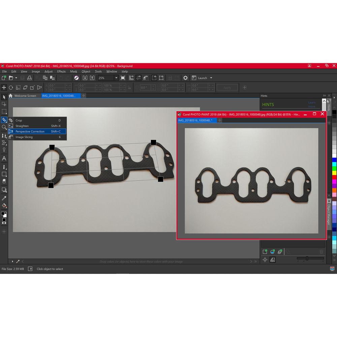Create a new object in Object Manager
Screen dimensions: 337x337
265,251
